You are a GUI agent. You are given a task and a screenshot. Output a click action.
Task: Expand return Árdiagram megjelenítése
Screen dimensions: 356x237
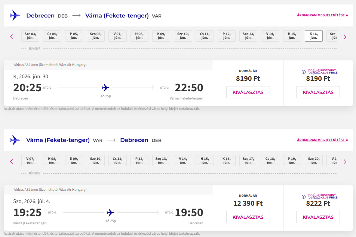point(322,140)
